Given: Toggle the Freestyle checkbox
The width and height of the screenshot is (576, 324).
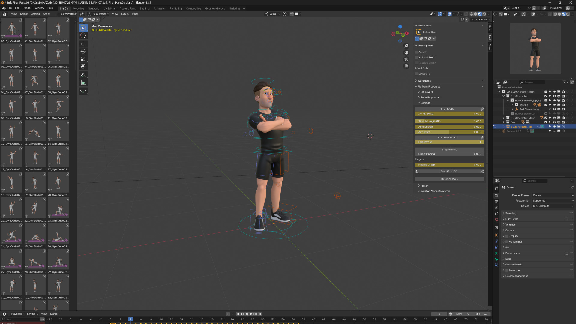Looking at the screenshot, I should [x=507, y=270].
